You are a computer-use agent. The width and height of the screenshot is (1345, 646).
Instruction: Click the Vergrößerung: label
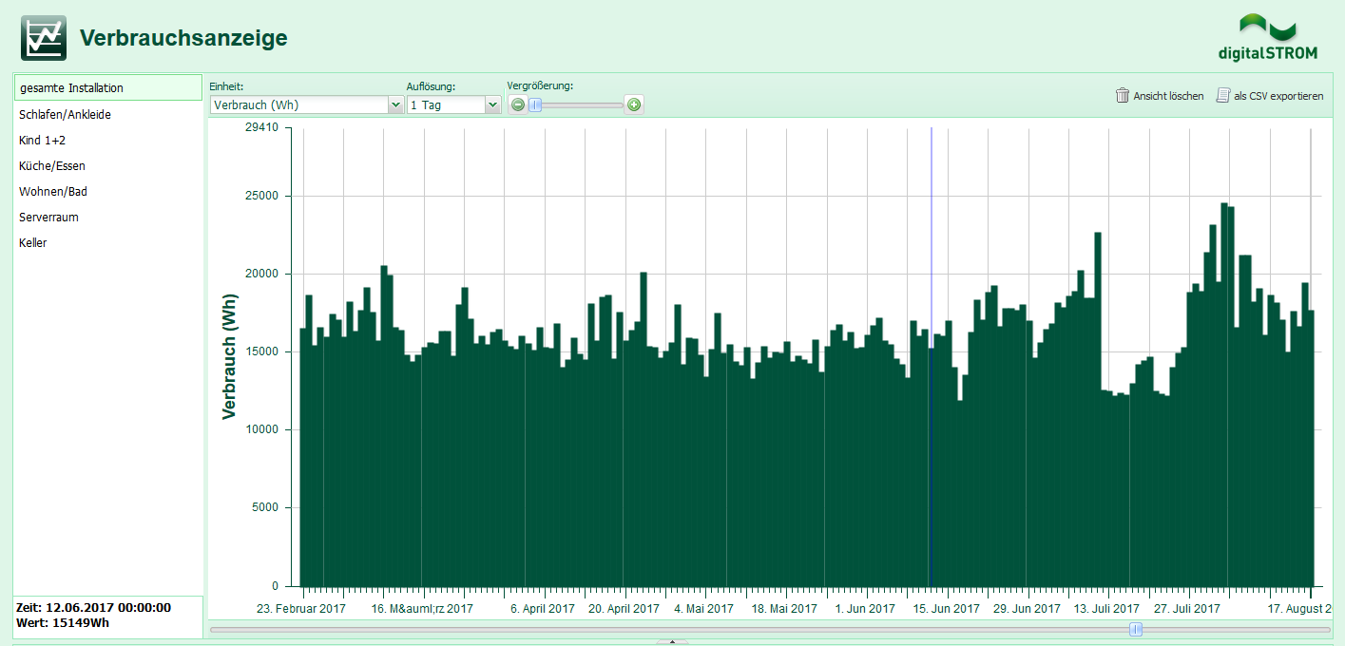540,85
